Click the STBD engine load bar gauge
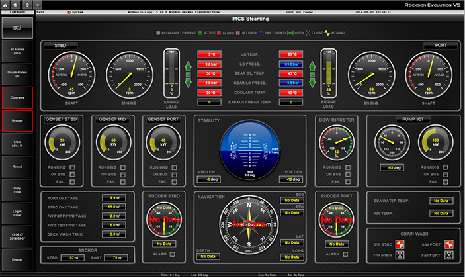Screen dimensions: 465x278 pyautogui.click(x=171, y=69)
